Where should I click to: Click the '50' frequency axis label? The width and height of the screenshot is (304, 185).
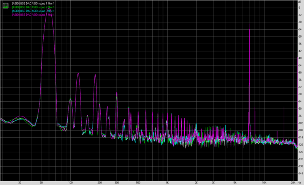coord(41,183)
